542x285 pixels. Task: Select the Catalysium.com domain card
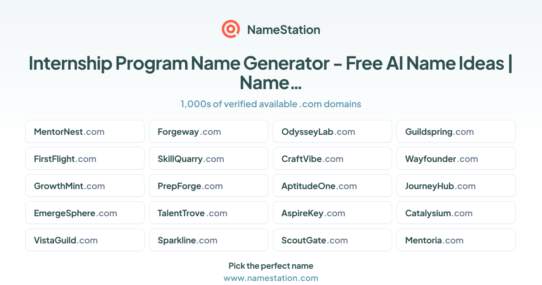click(x=456, y=213)
